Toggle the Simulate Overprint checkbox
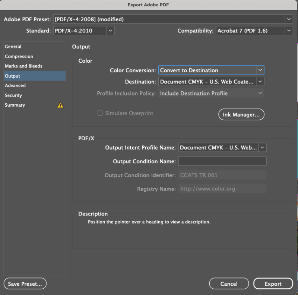The image size is (298, 295). coord(100,113)
